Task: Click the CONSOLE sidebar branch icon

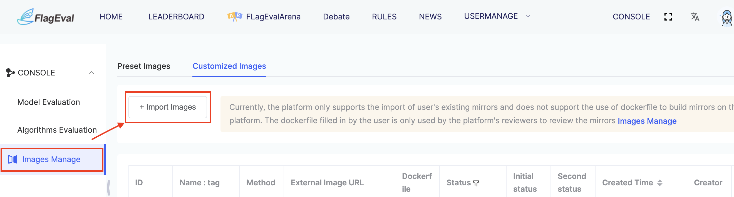Action: pos(10,73)
